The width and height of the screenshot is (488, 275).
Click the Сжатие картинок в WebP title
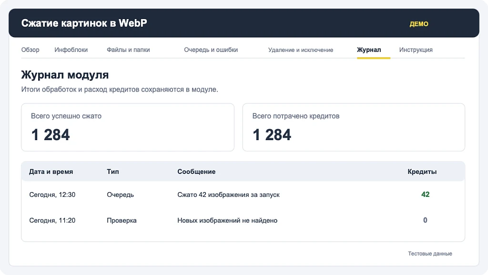point(84,23)
